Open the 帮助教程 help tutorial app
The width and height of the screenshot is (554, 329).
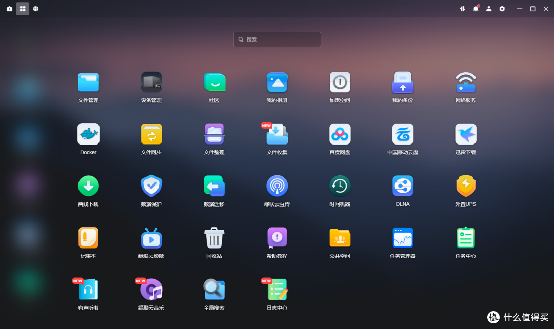[x=277, y=238]
